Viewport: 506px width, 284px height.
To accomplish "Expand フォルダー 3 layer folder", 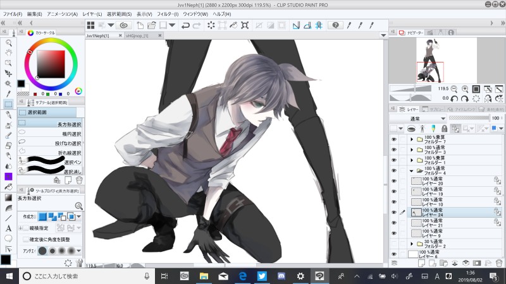I will click(x=412, y=150).
